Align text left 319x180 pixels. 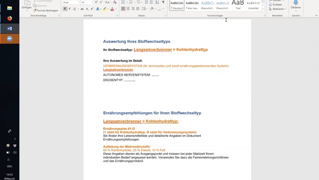click(x=123, y=9)
